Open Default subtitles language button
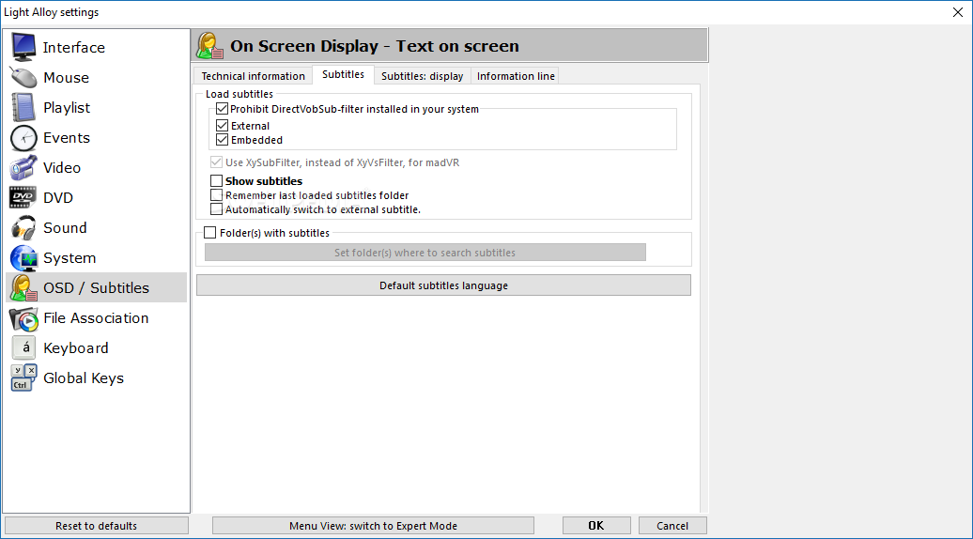Image resolution: width=973 pixels, height=539 pixels. coord(443,285)
